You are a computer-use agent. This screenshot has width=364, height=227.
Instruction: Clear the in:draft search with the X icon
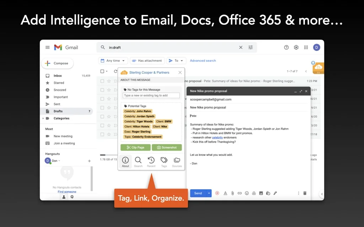[x=241, y=48]
